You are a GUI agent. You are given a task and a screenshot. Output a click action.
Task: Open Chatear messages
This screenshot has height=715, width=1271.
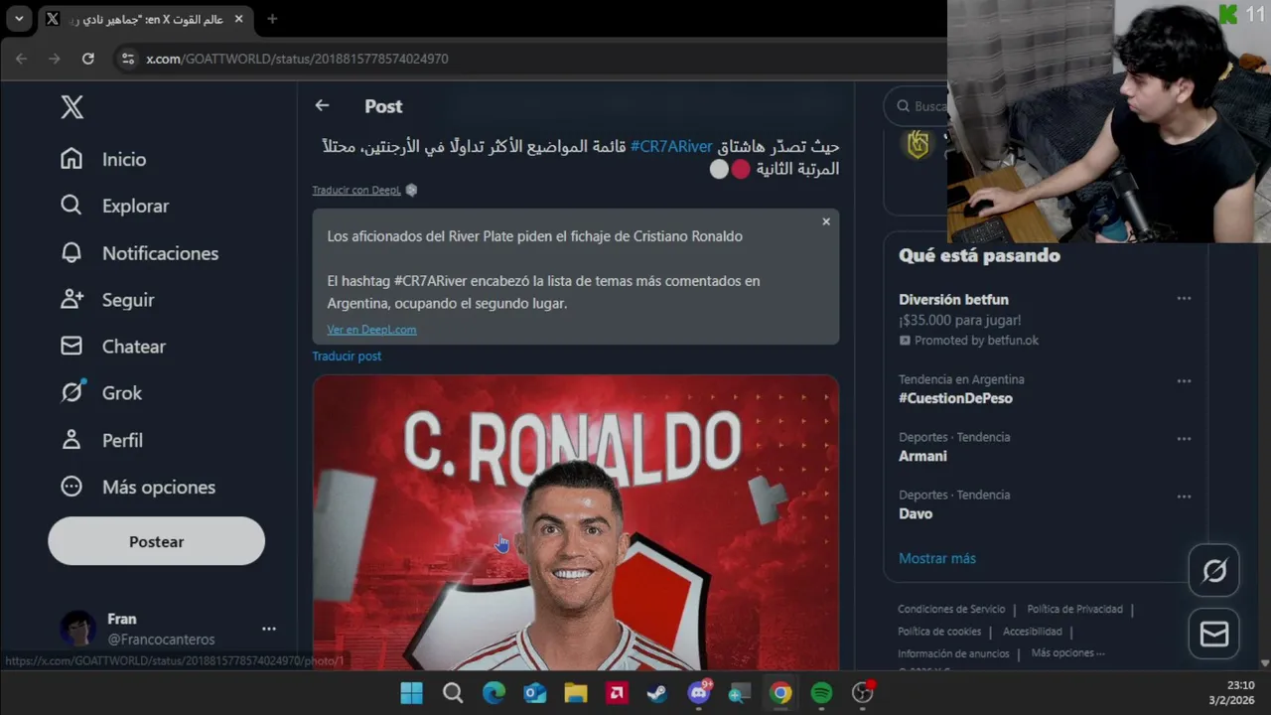pyautogui.click(x=112, y=347)
